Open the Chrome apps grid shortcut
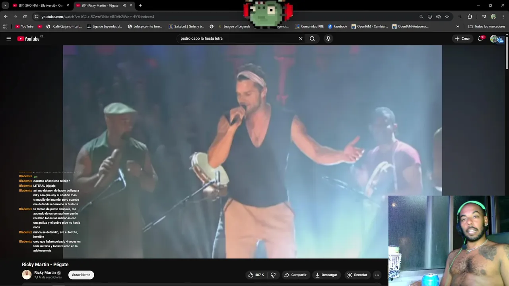 pos(5,27)
